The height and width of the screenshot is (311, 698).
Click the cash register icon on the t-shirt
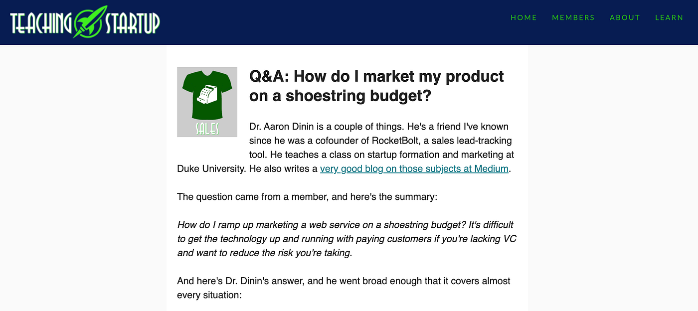click(x=207, y=94)
